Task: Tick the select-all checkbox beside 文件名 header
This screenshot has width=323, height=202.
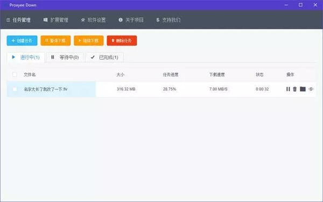Action: click(x=15, y=74)
